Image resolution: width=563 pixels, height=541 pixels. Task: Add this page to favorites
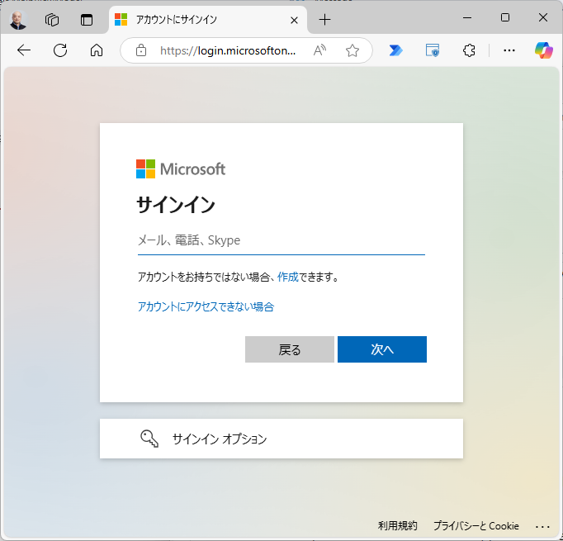pos(352,50)
